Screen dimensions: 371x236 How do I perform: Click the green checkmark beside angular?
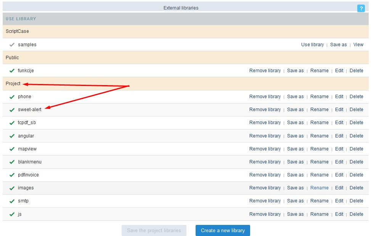(x=12, y=136)
